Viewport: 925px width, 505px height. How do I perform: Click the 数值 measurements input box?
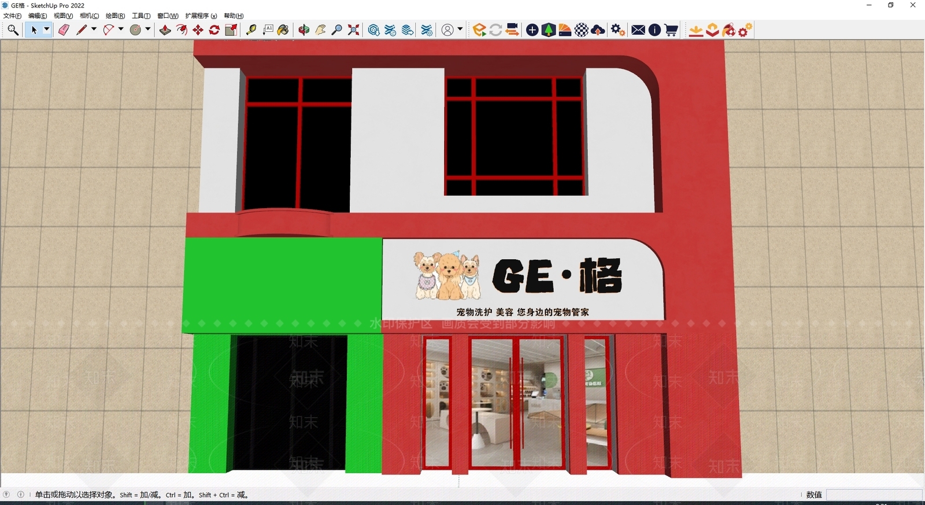click(874, 495)
